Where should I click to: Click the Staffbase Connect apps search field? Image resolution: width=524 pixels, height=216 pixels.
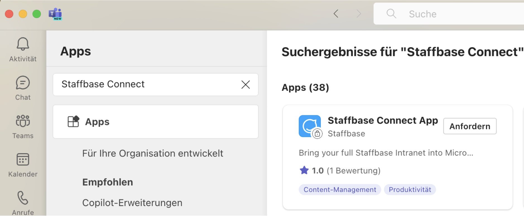click(x=156, y=85)
